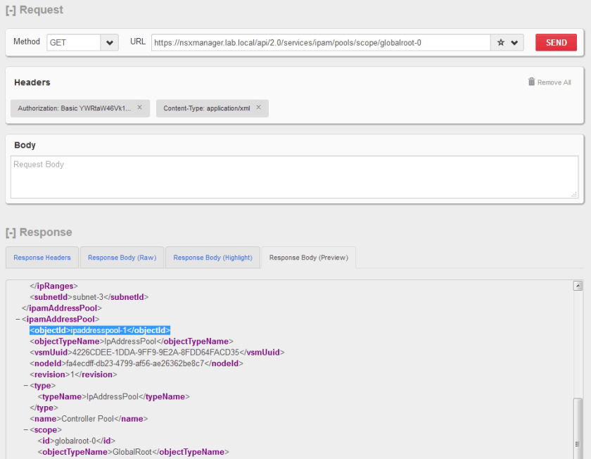Click the response scrollbar up arrow
Screen dimensions: 591x459
click(x=578, y=286)
